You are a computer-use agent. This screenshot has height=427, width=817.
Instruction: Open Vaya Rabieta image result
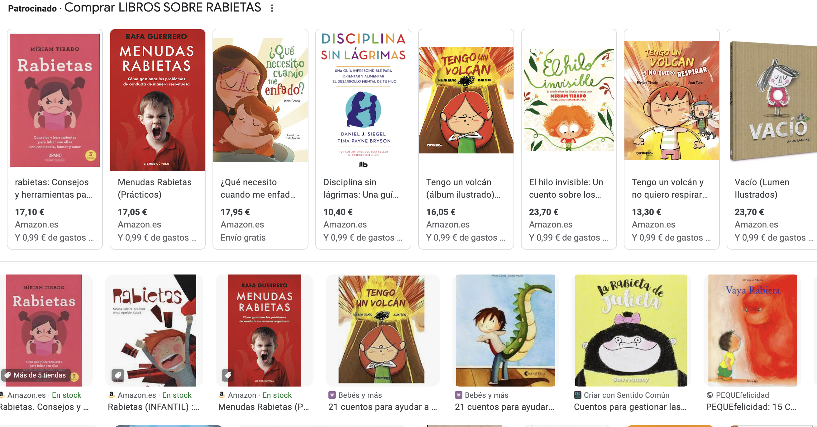752,331
